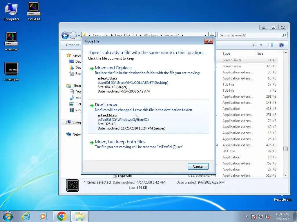Switch to Windows Explorer taskbar button
Screen dimensions: 297x222
click(x=80, y=216)
